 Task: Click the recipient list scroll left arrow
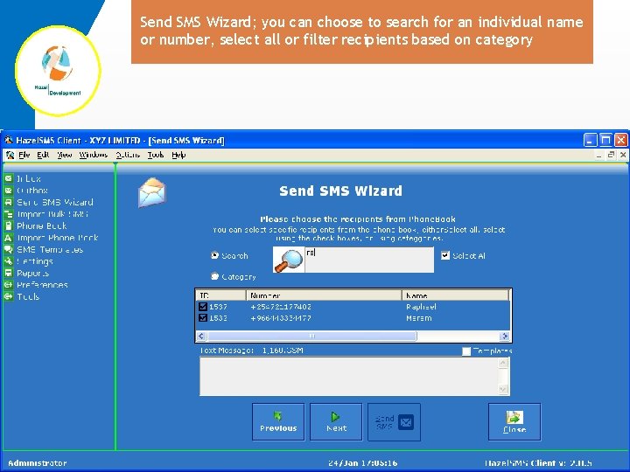[202, 336]
